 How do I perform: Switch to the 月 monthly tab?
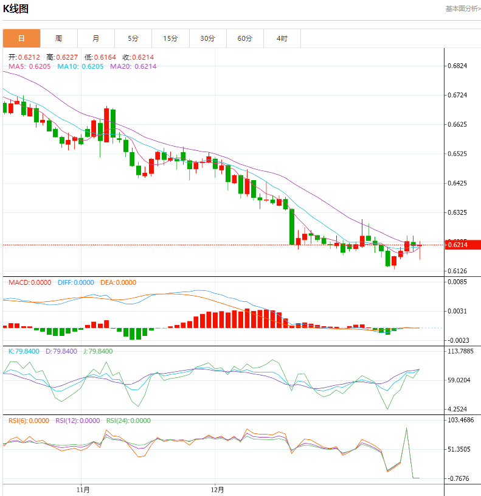96,38
